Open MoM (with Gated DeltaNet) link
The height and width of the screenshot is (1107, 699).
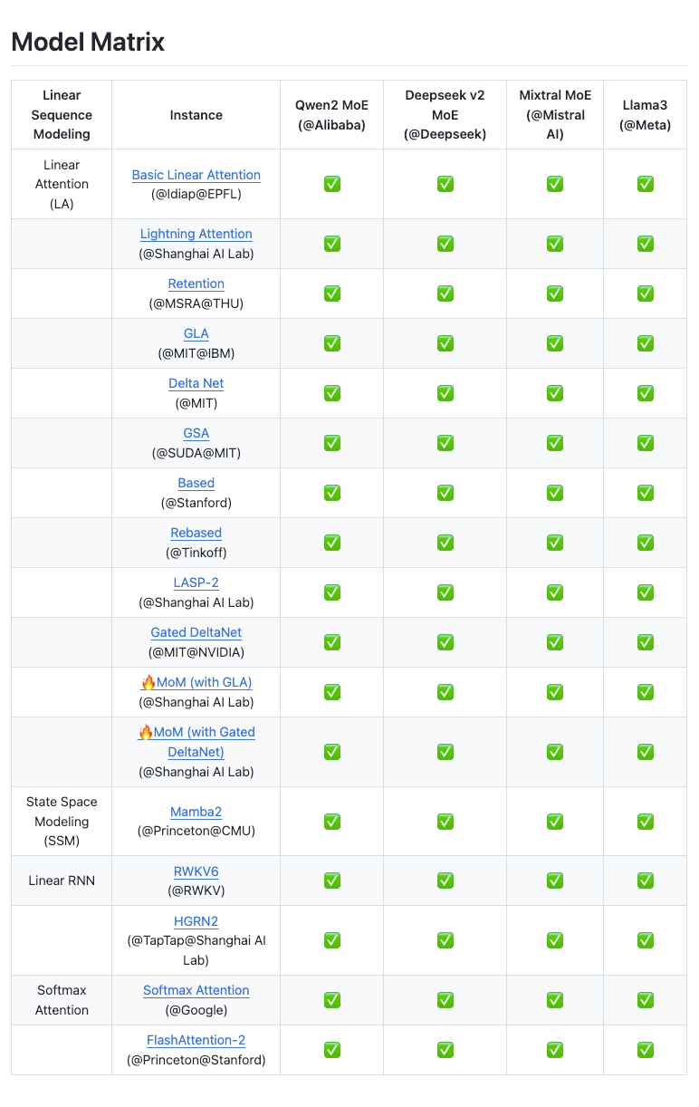coord(196,742)
